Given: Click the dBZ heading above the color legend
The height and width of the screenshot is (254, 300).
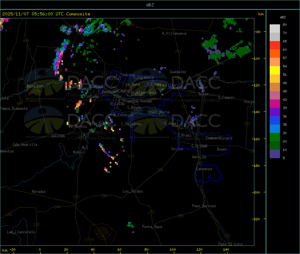Looking at the screenshot, I should click(283, 17).
